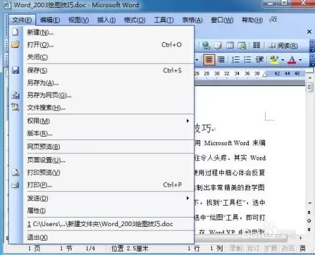The width and height of the screenshot is (315, 255).
Task: Click the decrease indent icon
Action: click(260, 60)
